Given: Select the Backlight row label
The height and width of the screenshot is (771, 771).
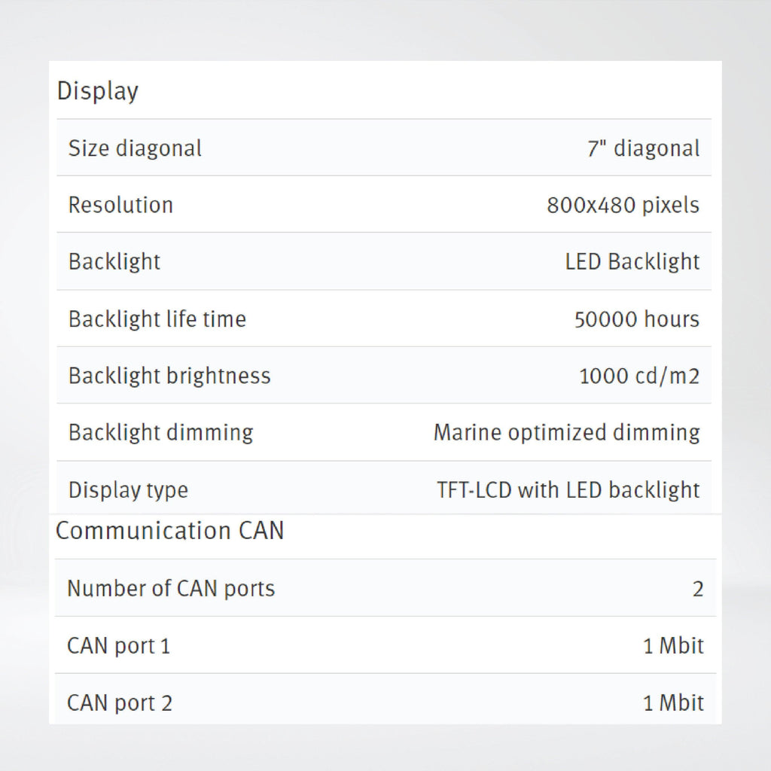Looking at the screenshot, I should (114, 261).
